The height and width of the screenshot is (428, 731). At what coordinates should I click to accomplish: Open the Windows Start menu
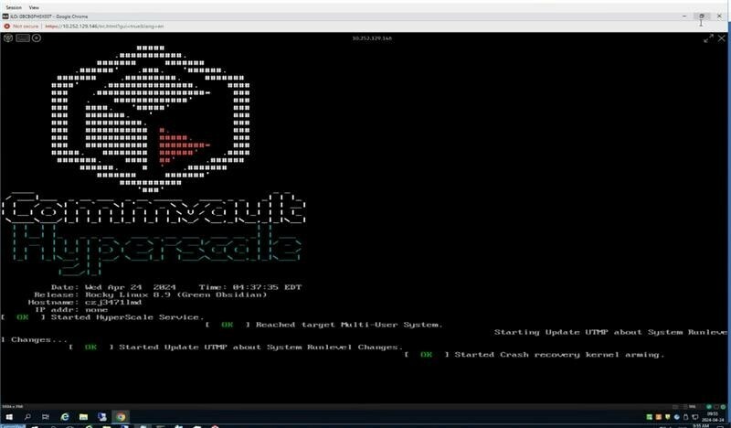8,417
